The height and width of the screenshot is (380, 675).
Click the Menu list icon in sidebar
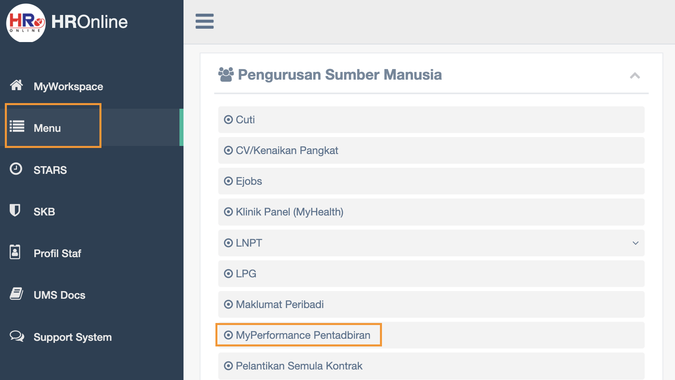pos(17,127)
